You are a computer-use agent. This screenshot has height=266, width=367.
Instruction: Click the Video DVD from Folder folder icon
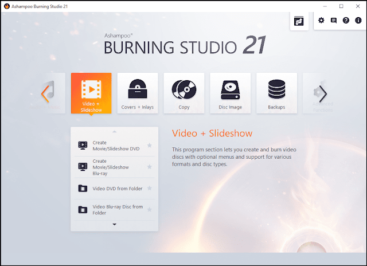tap(83, 189)
